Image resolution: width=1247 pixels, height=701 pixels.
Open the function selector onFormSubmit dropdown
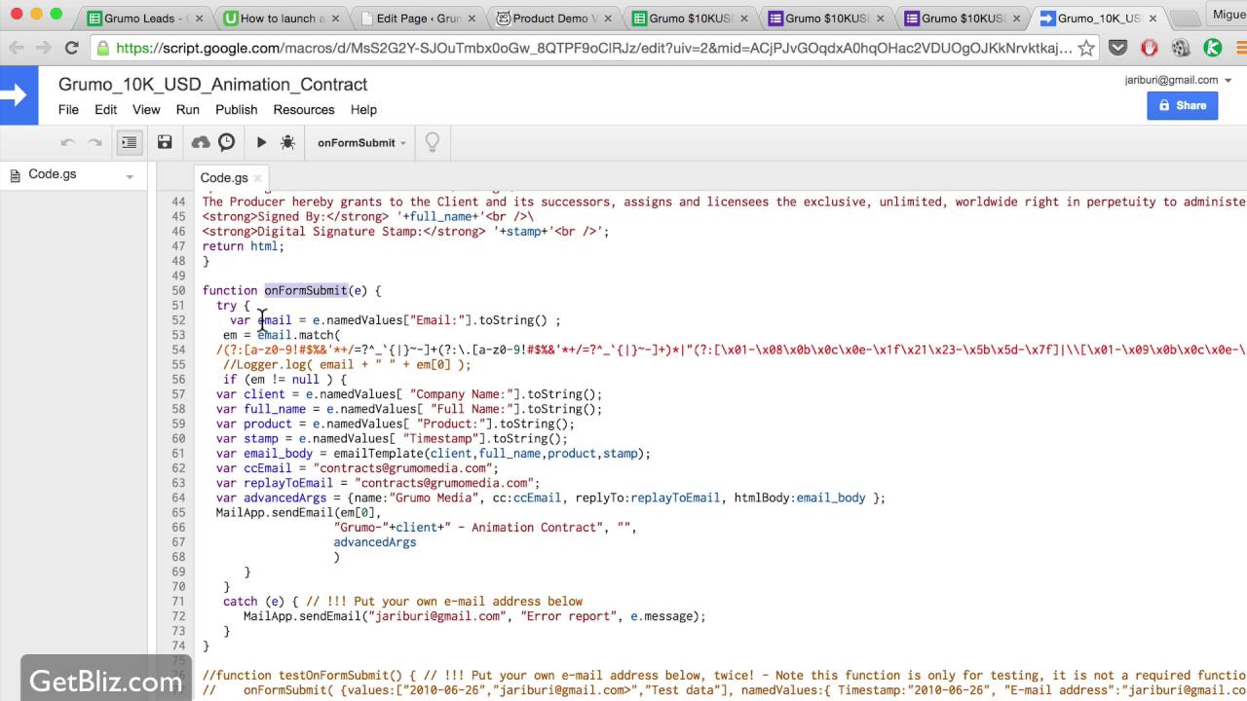tap(361, 142)
